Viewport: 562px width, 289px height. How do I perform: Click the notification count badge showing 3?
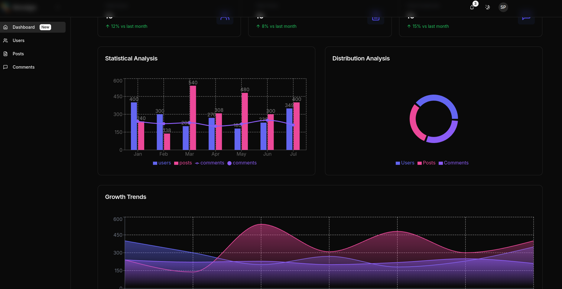click(x=475, y=4)
